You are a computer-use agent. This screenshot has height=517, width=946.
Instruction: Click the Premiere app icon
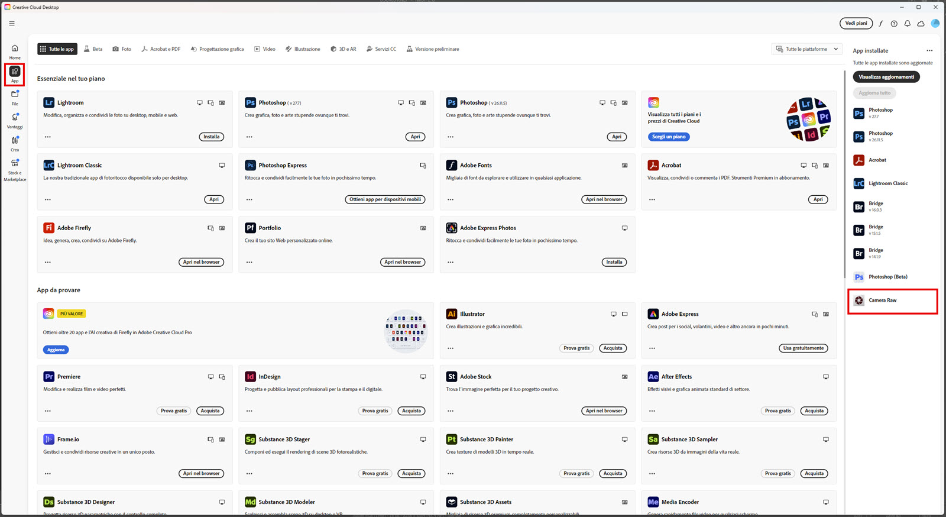(x=49, y=377)
